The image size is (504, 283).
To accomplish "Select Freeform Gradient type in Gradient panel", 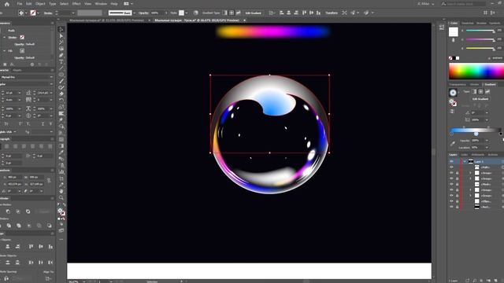I will pos(487,92).
